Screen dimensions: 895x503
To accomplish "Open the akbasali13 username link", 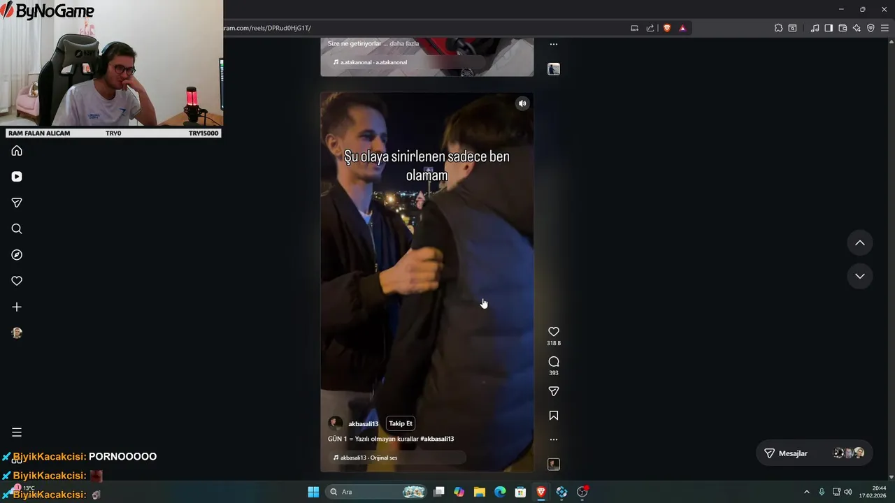I will [x=363, y=424].
